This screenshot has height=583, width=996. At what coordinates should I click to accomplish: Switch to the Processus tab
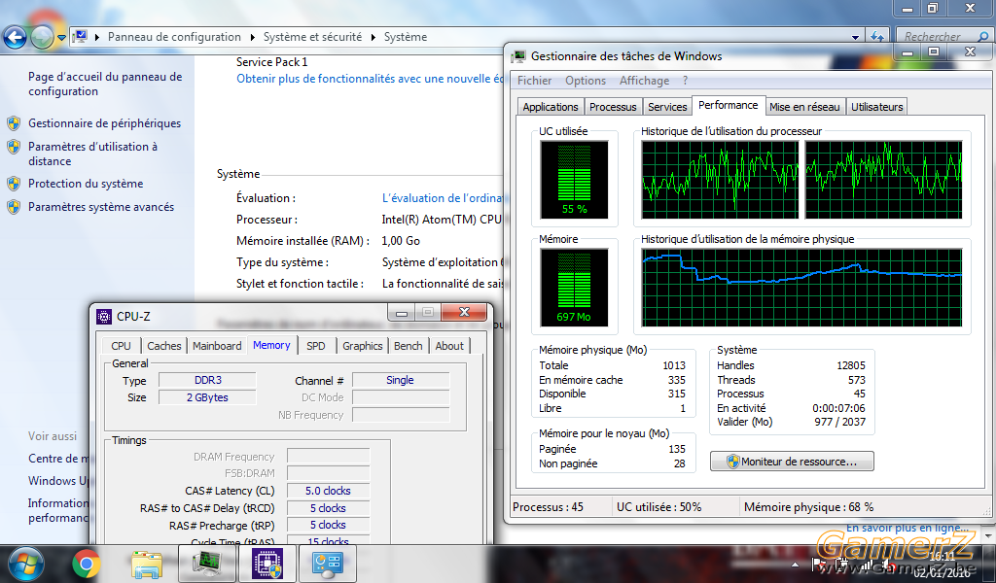point(613,107)
